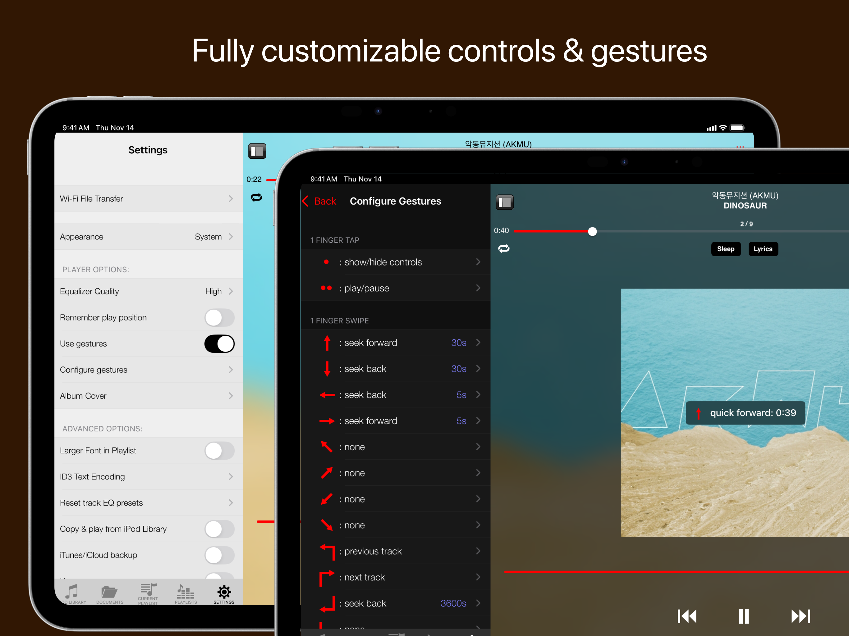Click 0:40 elapsed time label

pyautogui.click(x=501, y=230)
